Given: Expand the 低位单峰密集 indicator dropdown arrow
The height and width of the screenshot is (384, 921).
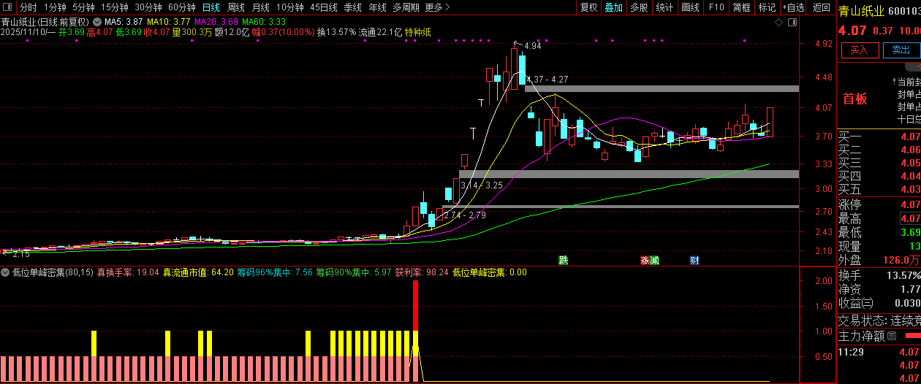Looking at the screenshot, I should 6,272.
